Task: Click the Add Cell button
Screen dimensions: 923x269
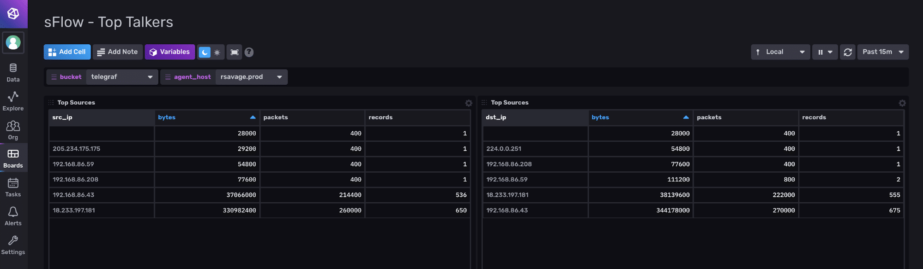Action: (67, 52)
